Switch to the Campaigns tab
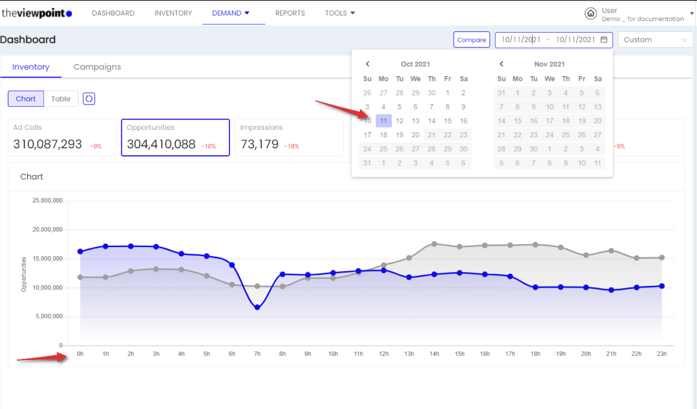Screen dimensions: 697x409 coord(97,66)
